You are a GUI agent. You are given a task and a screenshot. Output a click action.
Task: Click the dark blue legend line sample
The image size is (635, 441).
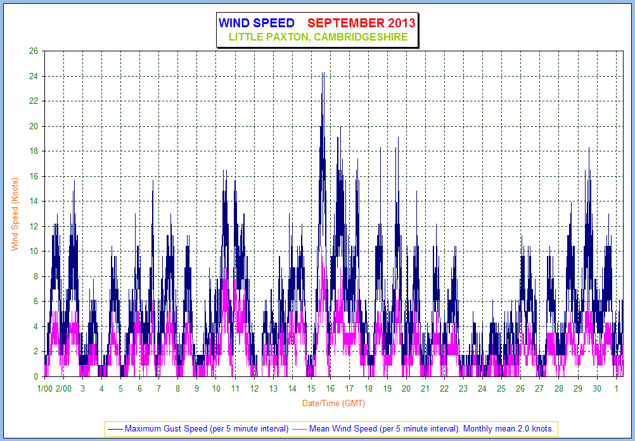point(115,429)
